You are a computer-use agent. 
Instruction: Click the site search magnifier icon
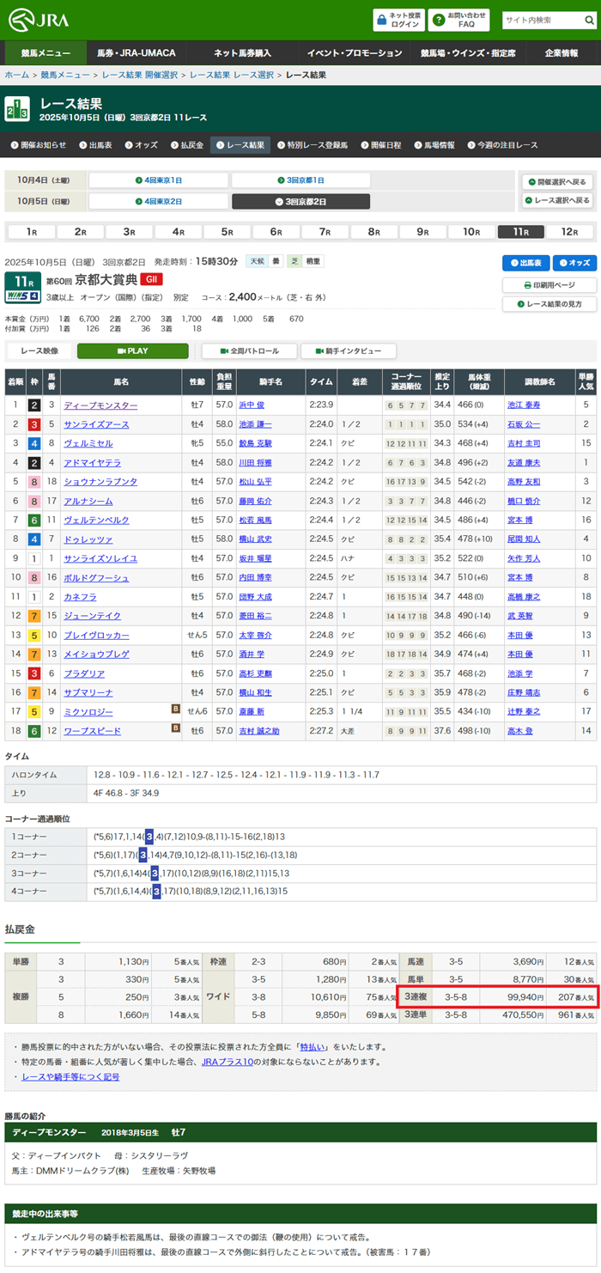[x=579, y=20]
